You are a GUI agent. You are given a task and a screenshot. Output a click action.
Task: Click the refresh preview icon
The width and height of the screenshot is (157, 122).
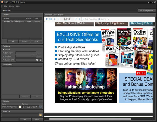47,19
